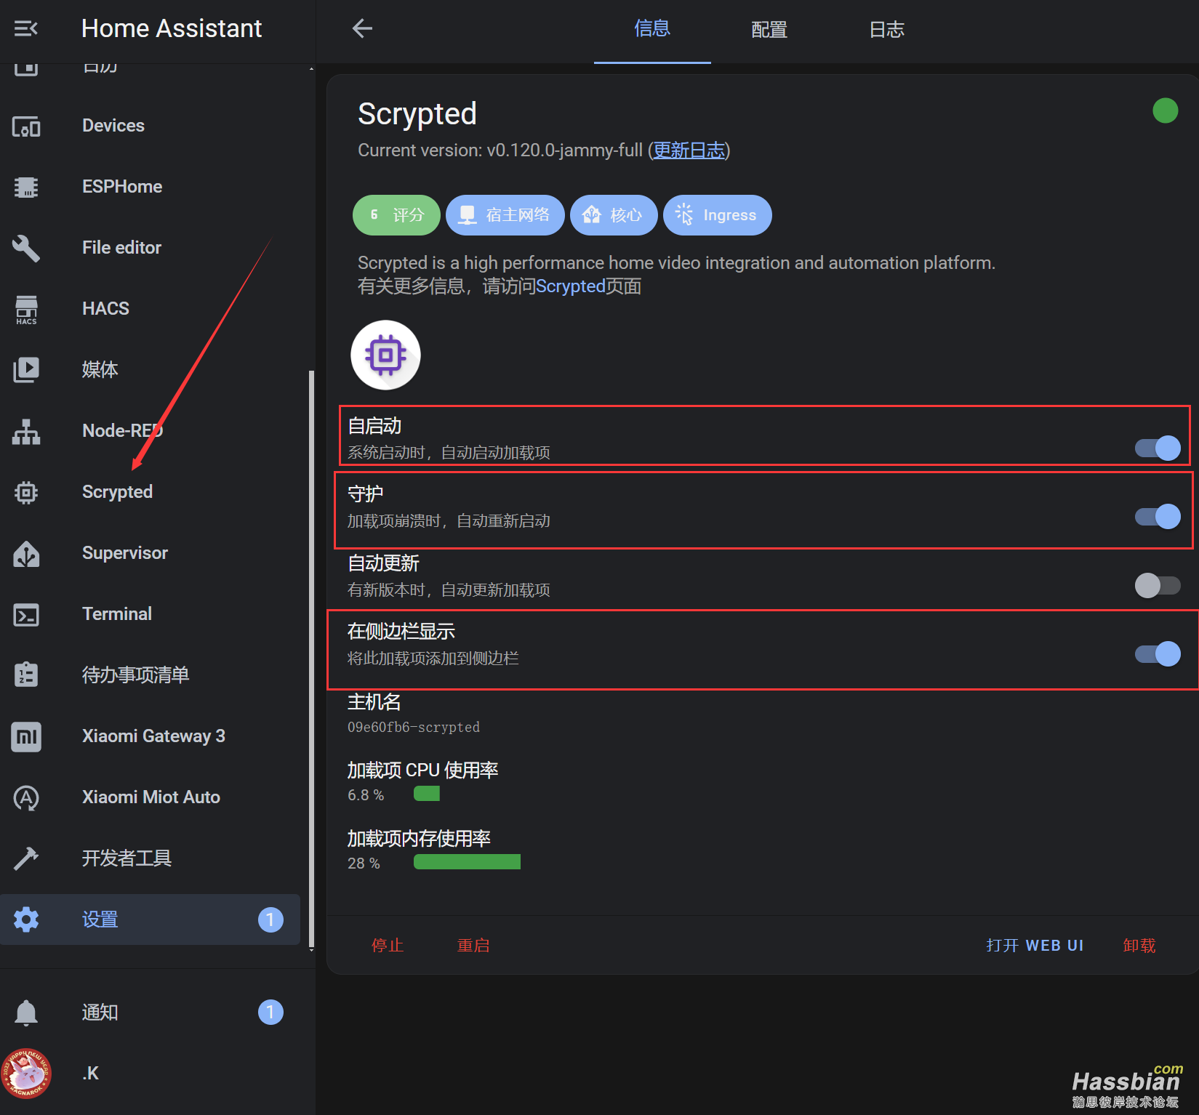Image resolution: width=1199 pixels, height=1115 pixels.
Task: Open the developer tools hammer icon
Action: click(x=26, y=858)
